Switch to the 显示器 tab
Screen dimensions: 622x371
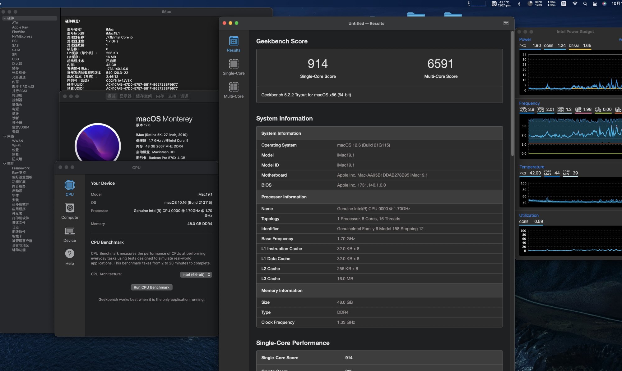tap(126, 96)
